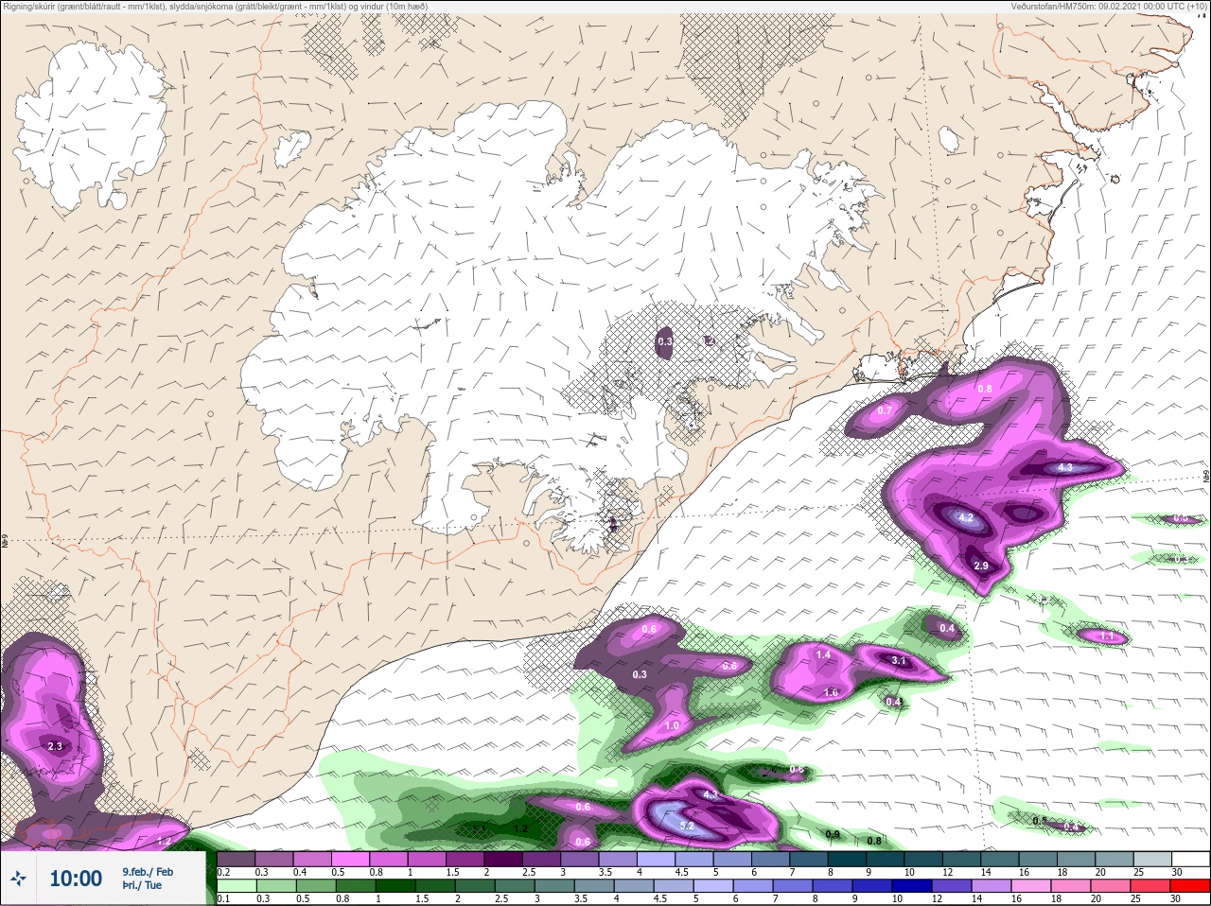The height and width of the screenshot is (906, 1211).
Task: Select bottom-row grey-green swatch starting at 3
Action: (553, 886)
